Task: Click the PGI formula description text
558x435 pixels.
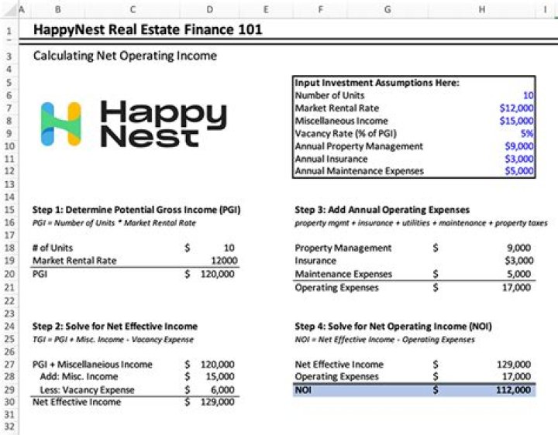Action: [x=114, y=223]
